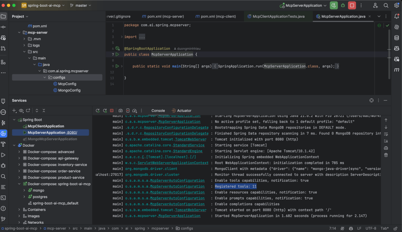The image size is (402, 232).
Task: Click the Search Everywhere magnifier icon
Action: pos(386,6)
